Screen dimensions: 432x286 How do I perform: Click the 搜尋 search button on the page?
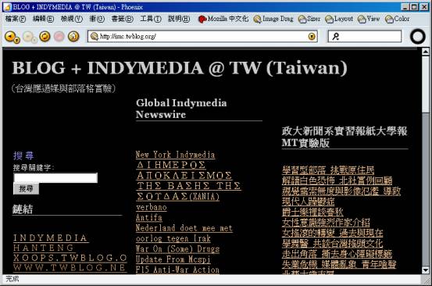tap(27, 189)
